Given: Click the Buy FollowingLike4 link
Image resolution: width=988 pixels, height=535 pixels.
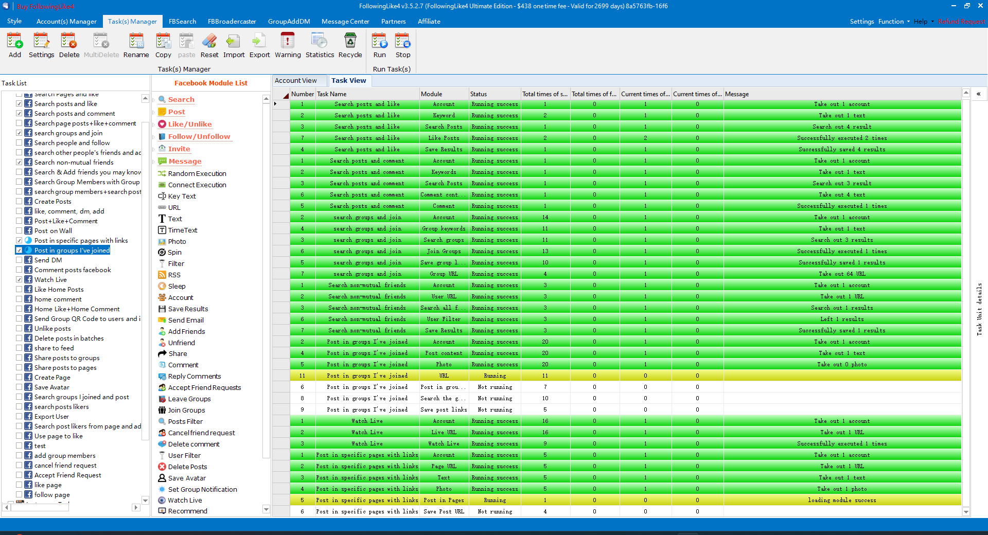Looking at the screenshot, I should 45,6.
